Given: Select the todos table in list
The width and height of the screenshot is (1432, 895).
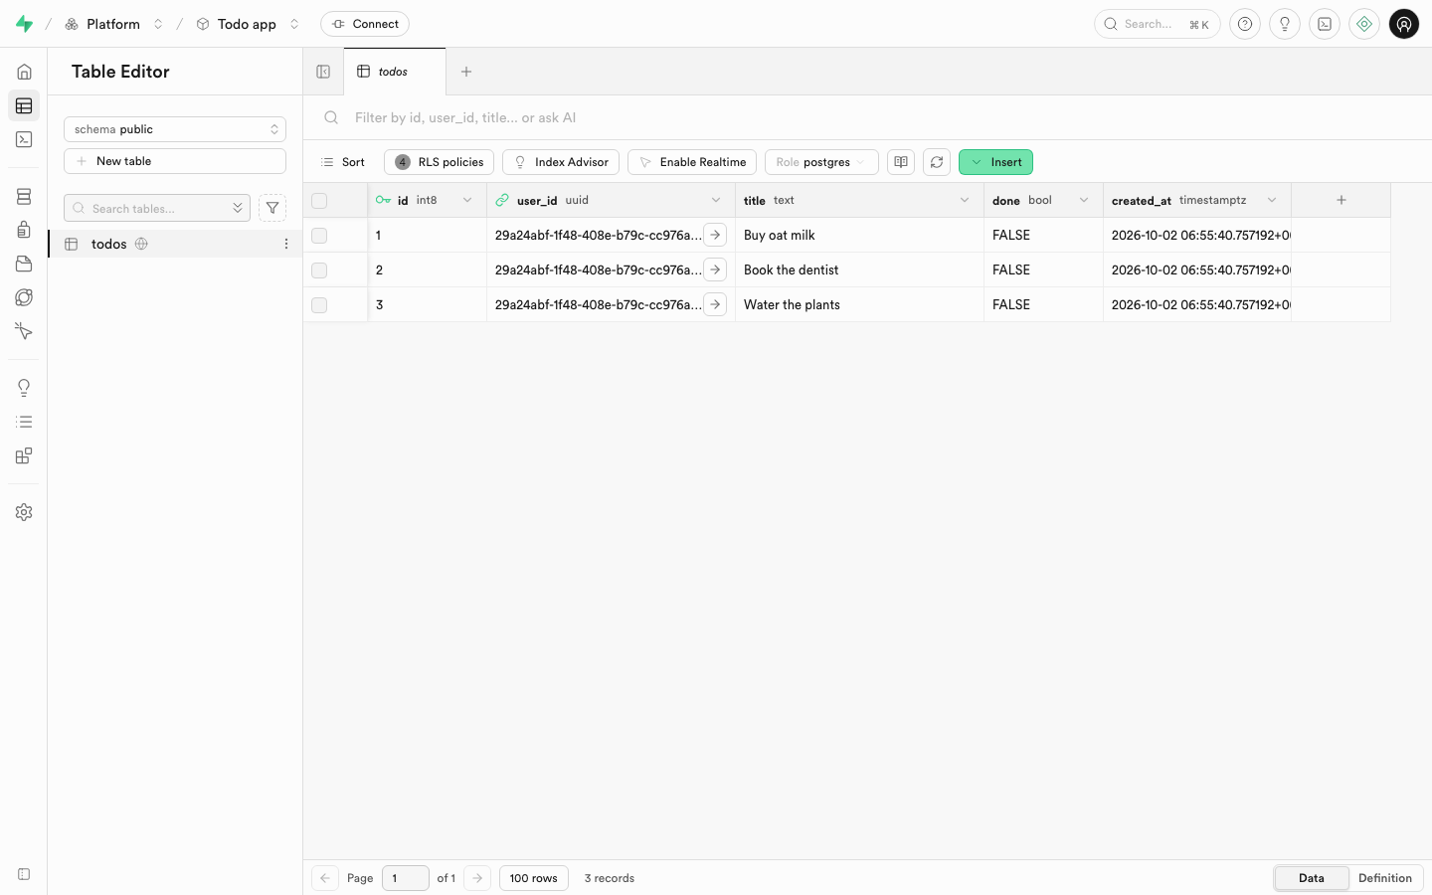Looking at the screenshot, I should [175, 244].
